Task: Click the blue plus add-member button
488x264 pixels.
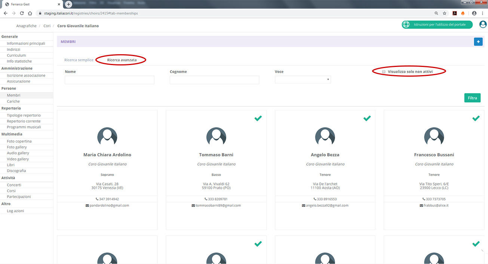Action: (478, 42)
